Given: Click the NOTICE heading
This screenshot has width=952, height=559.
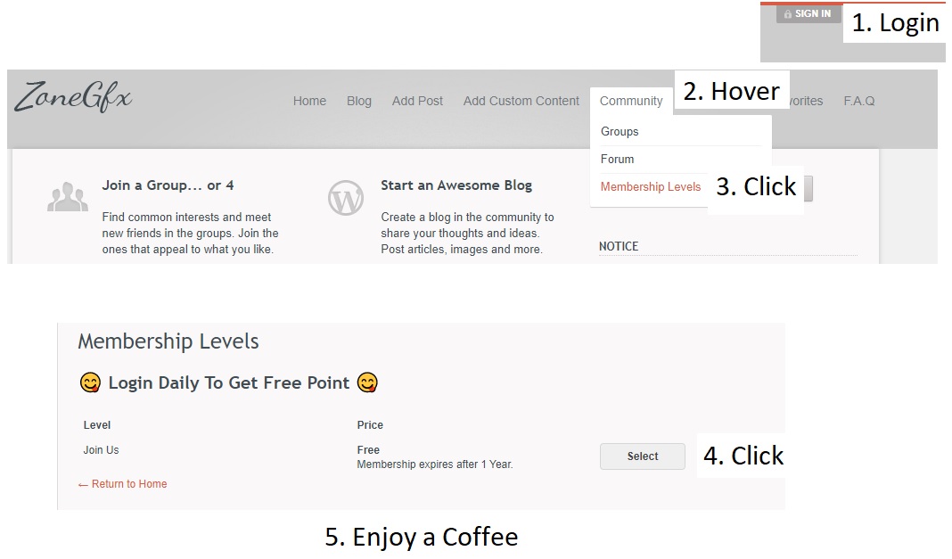Looking at the screenshot, I should click(x=618, y=246).
